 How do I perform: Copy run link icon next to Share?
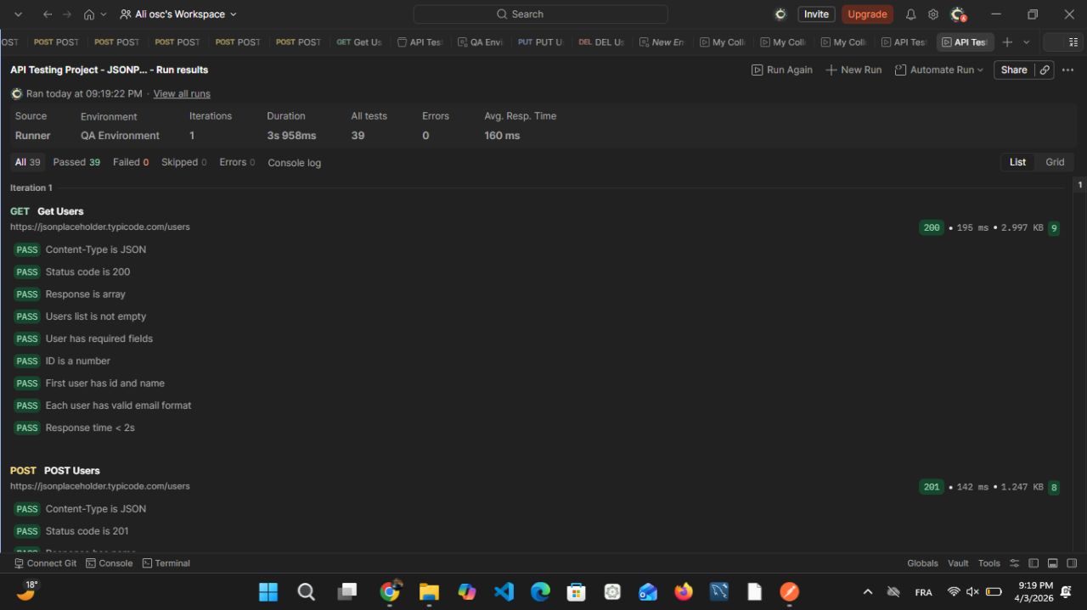[x=1045, y=70]
